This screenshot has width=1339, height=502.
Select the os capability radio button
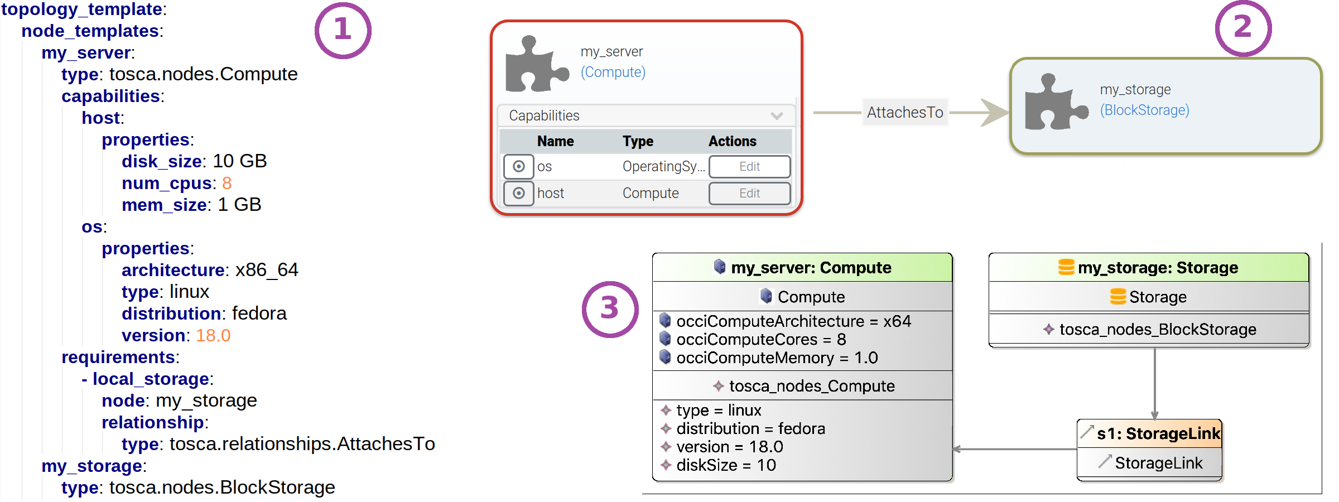[x=519, y=167]
